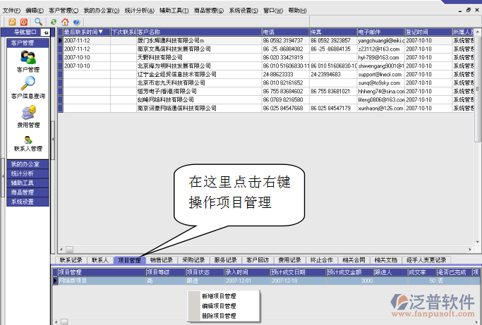Expand 系统设置 sidebar section
Viewport: 482px width, 325px height.
click(25, 202)
